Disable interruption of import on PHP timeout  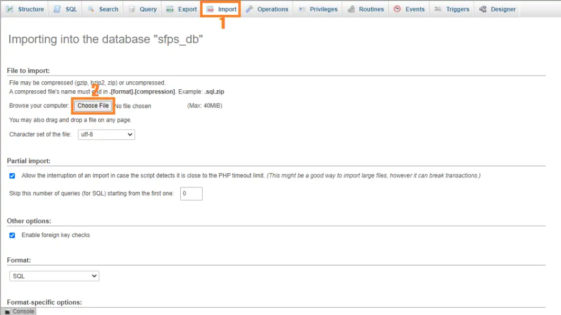(12, 176)
